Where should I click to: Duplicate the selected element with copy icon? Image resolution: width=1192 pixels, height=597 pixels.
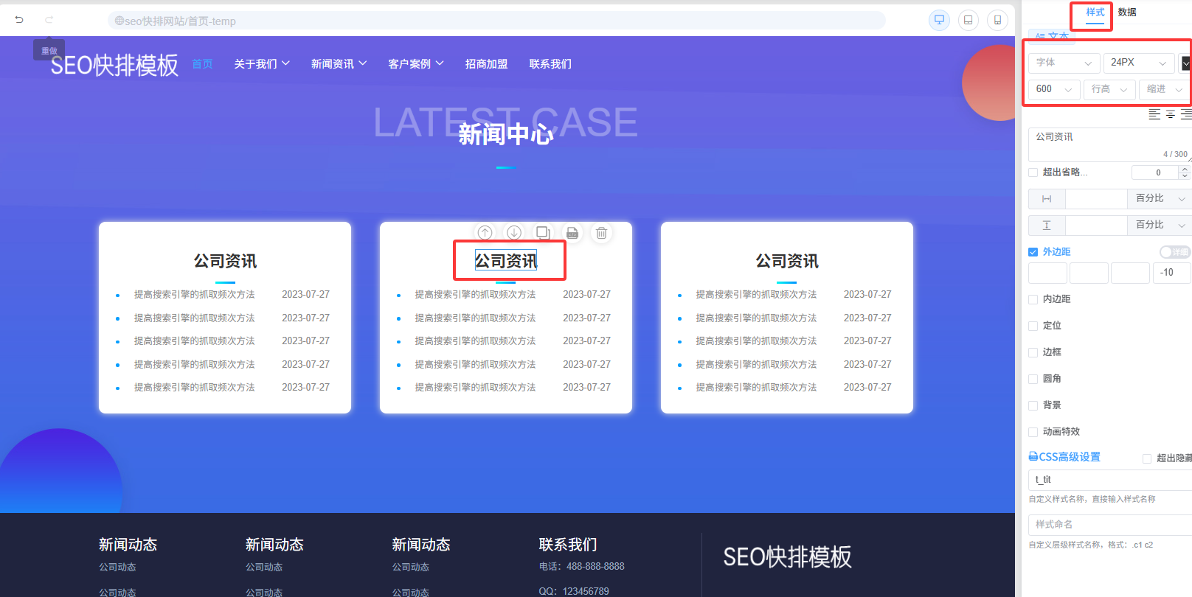click(543, 233)
